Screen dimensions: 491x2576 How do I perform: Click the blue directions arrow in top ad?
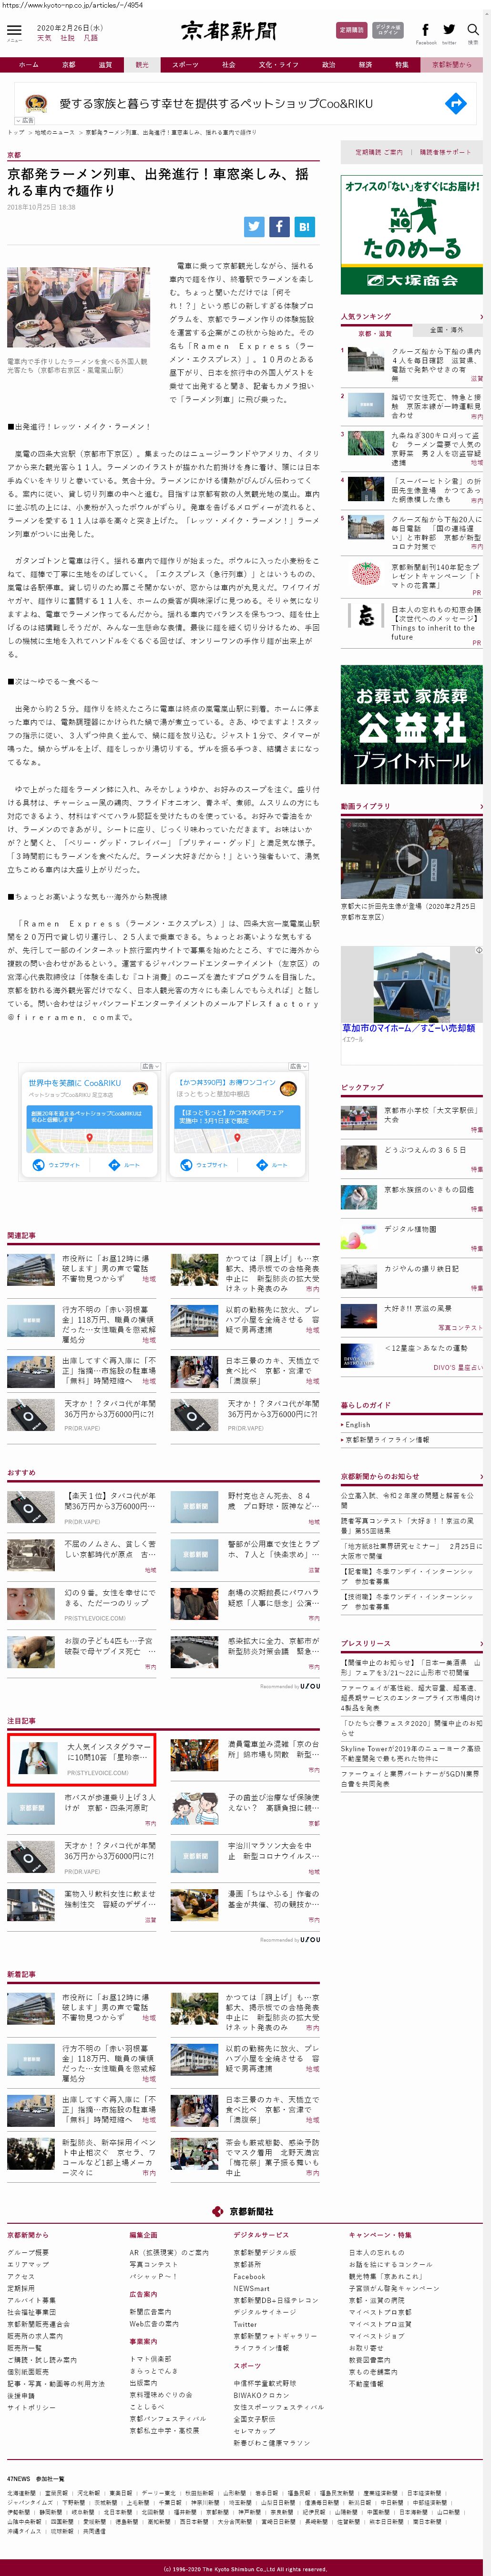[455, 103]
